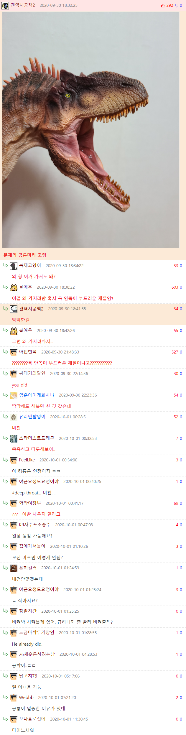Image resolution: width=186 pixels, height=735 pixels.
Task: Click the thumbs-down icon on the post header
Action: (177, 6)
